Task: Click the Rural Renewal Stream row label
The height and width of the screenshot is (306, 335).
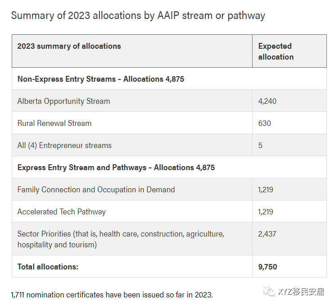Action: [x=54, y=123]
